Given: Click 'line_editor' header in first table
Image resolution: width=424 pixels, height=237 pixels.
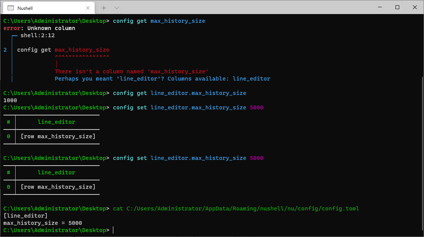Looking at the screenshot, I should (x=56, y=122).
